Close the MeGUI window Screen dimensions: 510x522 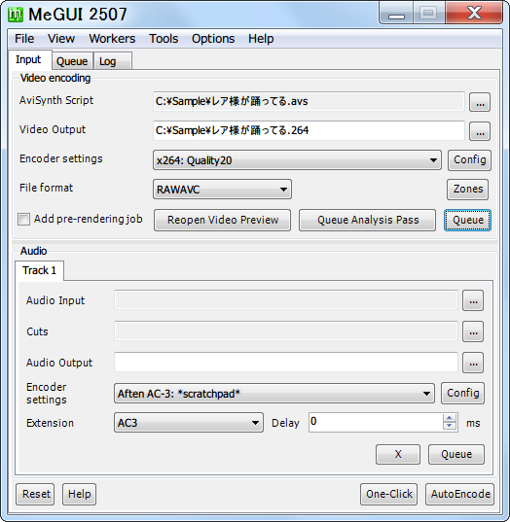click(474, 14)
